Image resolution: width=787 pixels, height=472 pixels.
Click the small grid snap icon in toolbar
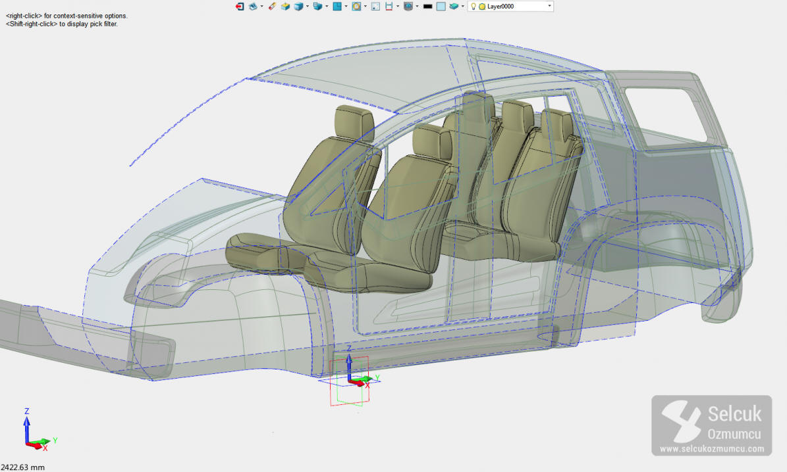[x=375, y=6]
